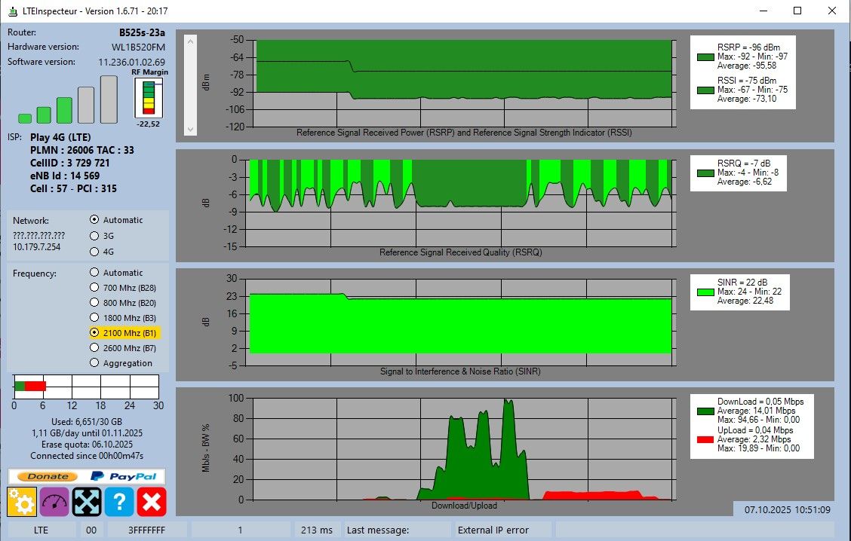This screenshot has height=541, width=851.
Task: Click the RSRQ = -7 dB reading
Action: [744, 164]
